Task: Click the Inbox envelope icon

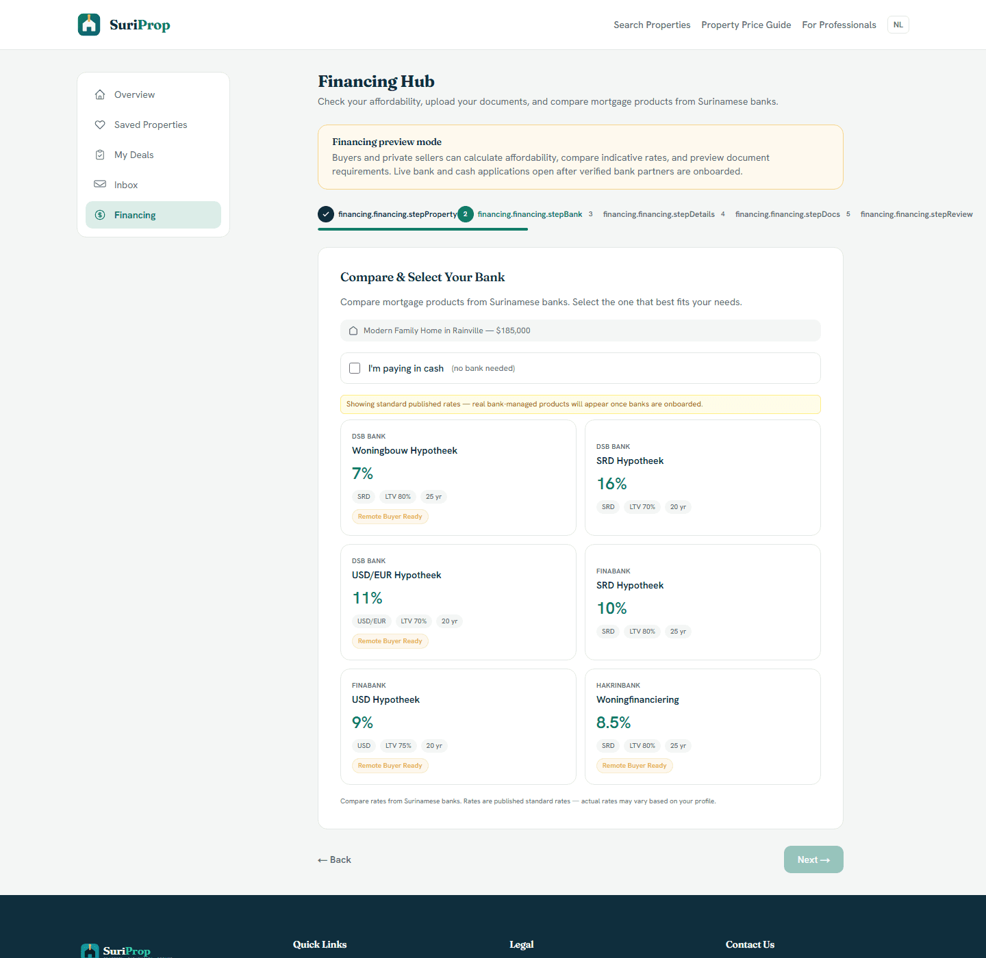Action: 100,184
